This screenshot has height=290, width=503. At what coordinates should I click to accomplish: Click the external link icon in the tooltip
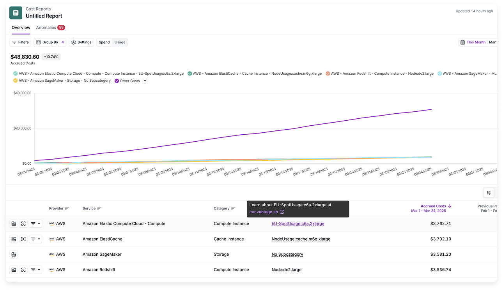(x=282, y=212)
